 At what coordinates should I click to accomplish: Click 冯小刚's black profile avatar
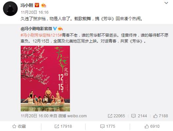click(x=10, y=8)
